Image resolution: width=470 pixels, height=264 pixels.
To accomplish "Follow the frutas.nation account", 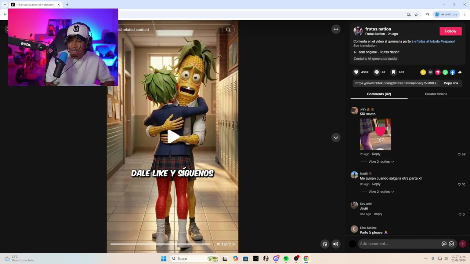I will tap(451, 31).
